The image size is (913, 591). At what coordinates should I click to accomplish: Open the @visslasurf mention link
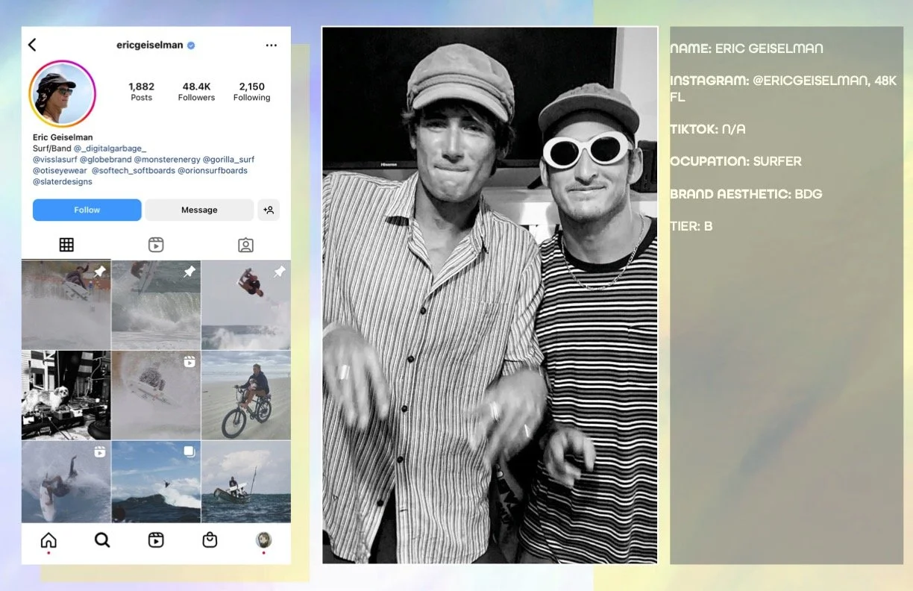click(56, 160)
